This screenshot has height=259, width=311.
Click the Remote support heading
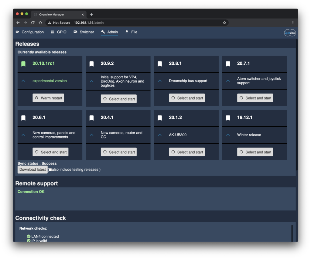pos(36,183)
